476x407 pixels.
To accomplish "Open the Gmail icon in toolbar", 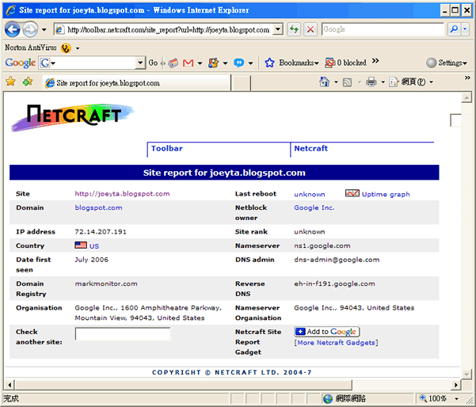I will click(188, 63).
